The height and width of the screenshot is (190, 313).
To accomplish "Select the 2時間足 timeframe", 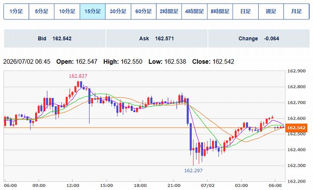I will pyautogui.click(x=169, y=11).
